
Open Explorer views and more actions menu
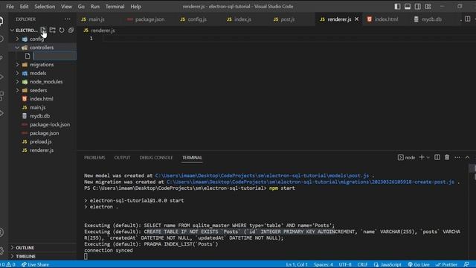pos(68,19)
